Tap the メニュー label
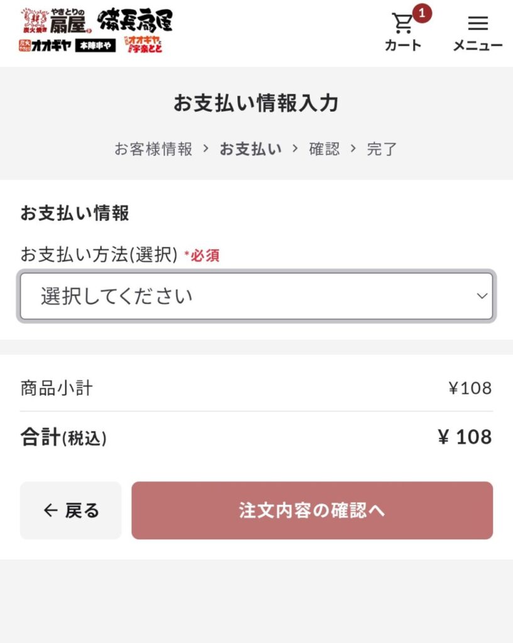513x643 pixels. 478,45
